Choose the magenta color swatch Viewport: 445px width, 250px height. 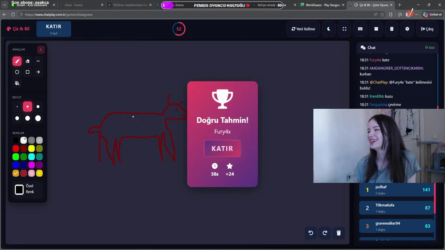pyautogui.click(x=32, y=165)
